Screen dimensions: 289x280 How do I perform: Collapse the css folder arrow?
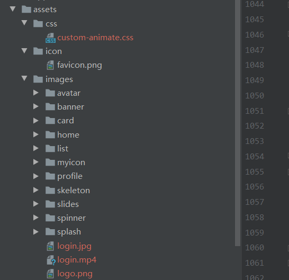[24, 23]
